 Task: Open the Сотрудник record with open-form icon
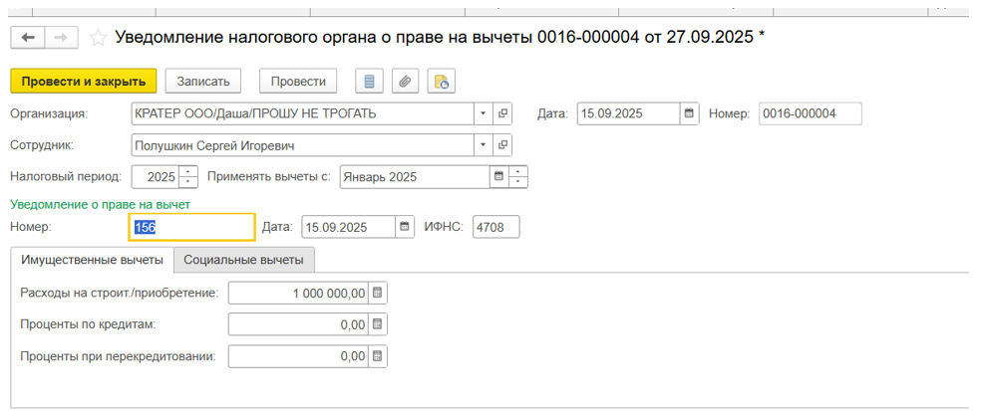tap(502, 145)
